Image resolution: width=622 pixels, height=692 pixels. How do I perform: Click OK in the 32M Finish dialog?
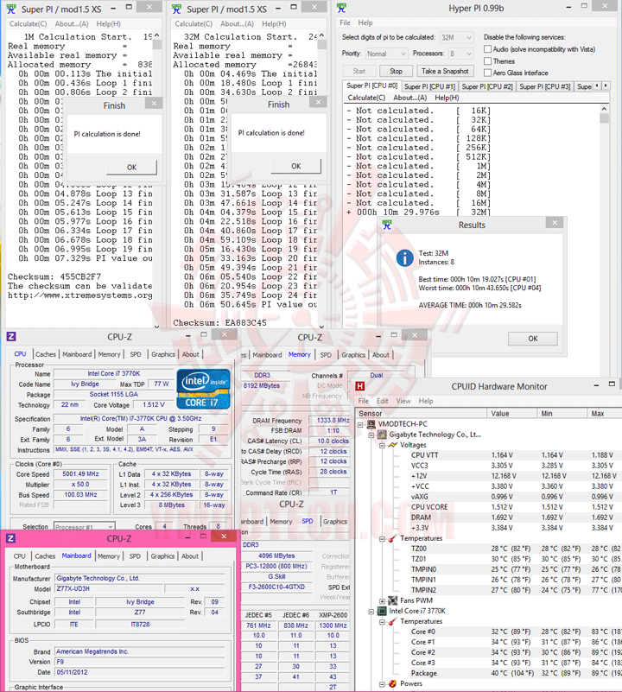295,166
